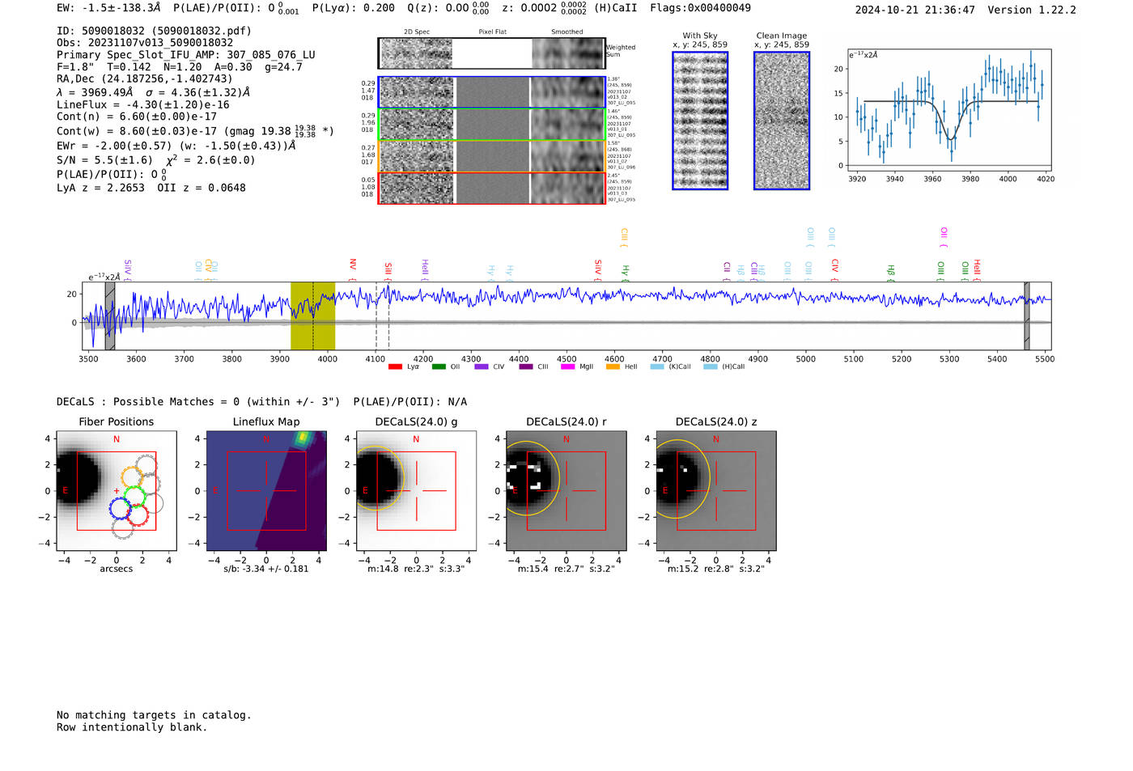The height and width of the screenshot is (771, 1133).
Task: Click the m:14.8 re:2.3" s:3.3" caption
Action: pyautogui.click(x=416, y=569)
